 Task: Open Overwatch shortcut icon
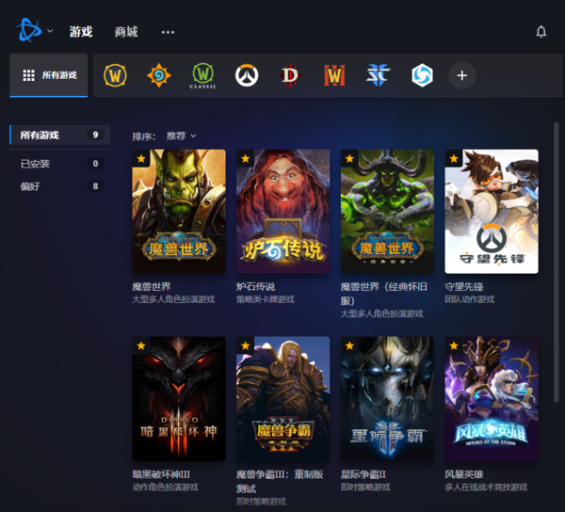tap(247, 75)
